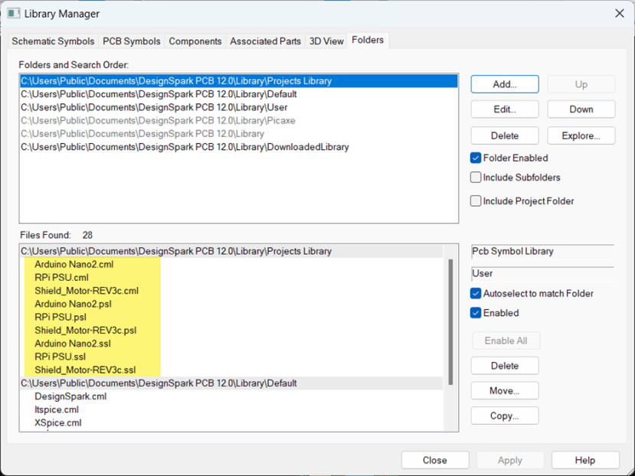This screenshot has height=476, width=635.
Task: Select file Arduino Nano2.ssl
Action: click(73, 344)
